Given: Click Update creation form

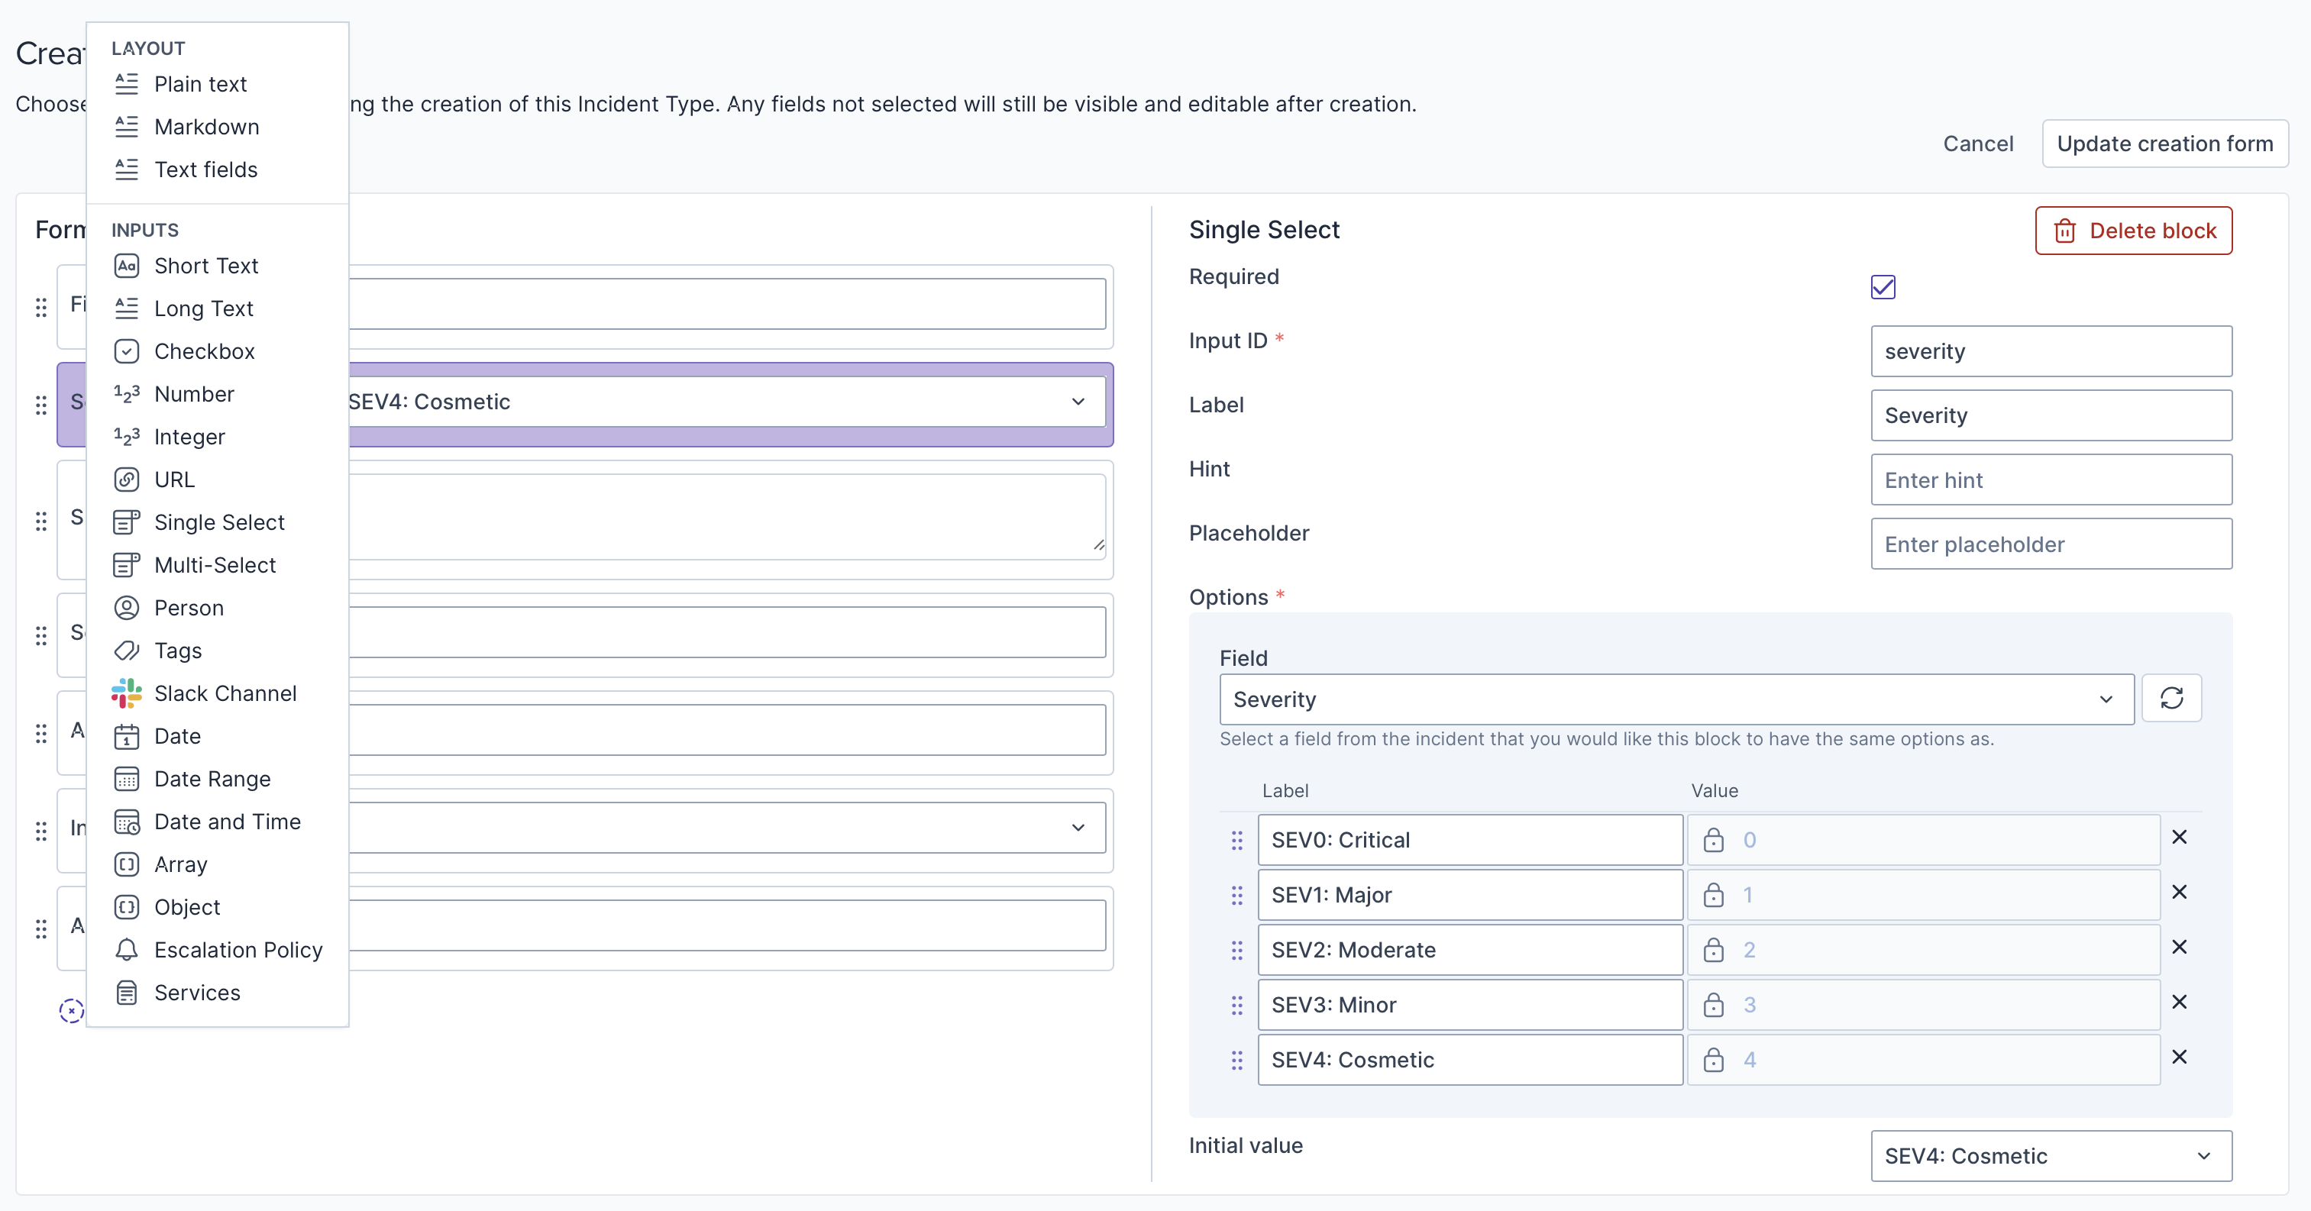Looking at the screenshot, I should pyautogui.click(x=2164, y=144).
